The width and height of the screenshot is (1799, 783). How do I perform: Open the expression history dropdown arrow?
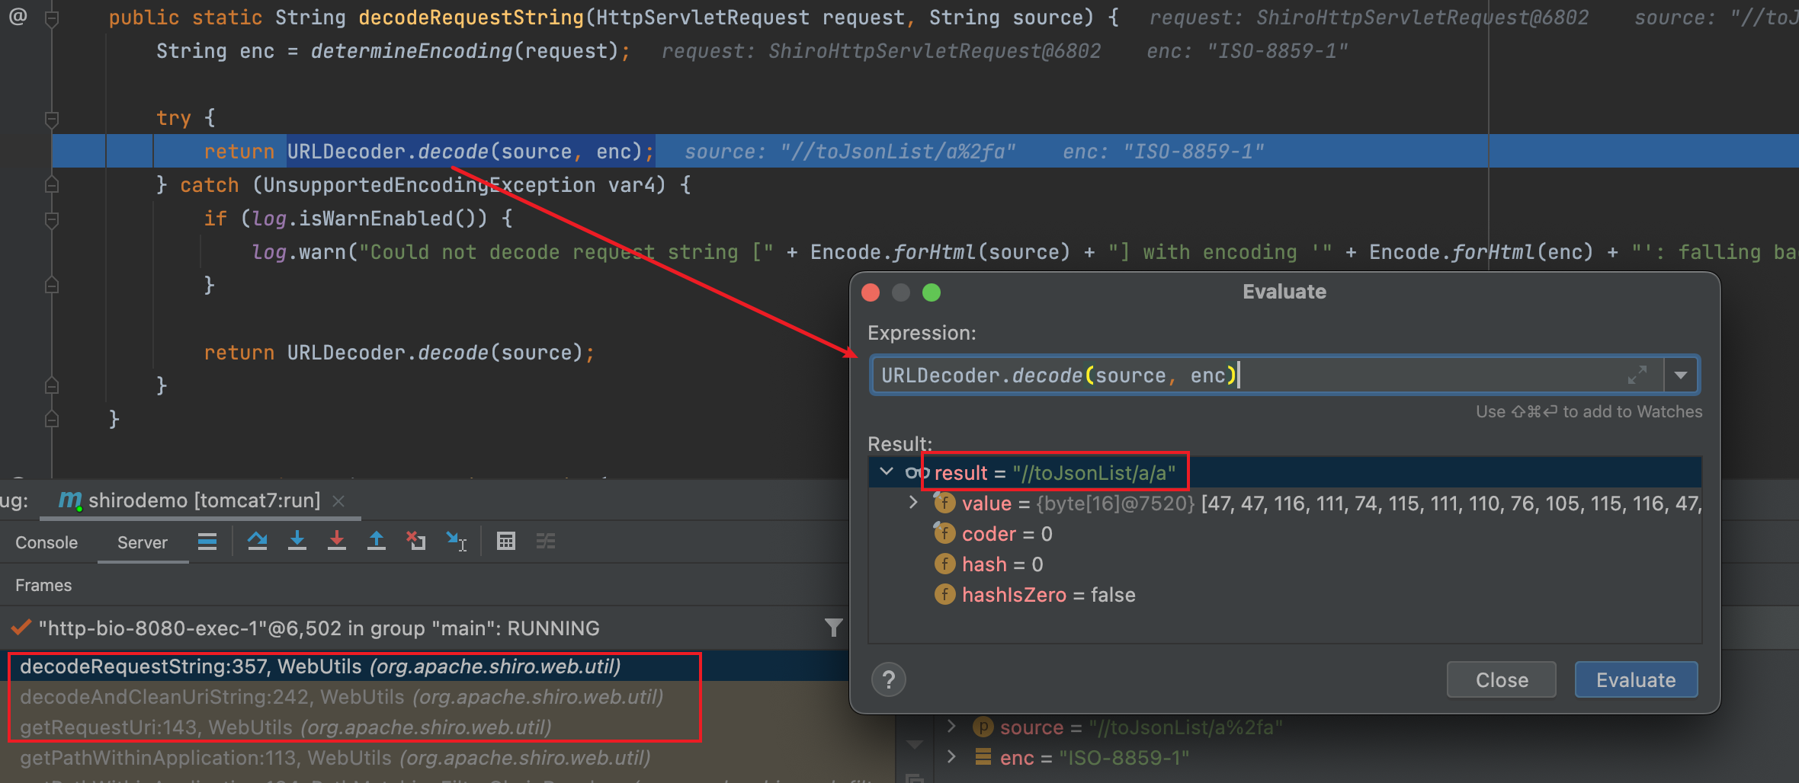1681,376
